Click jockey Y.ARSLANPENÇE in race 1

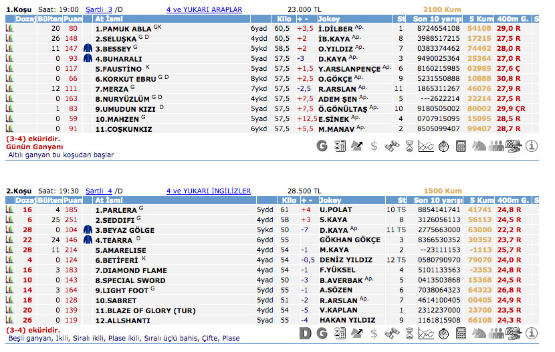click(348, 69)
